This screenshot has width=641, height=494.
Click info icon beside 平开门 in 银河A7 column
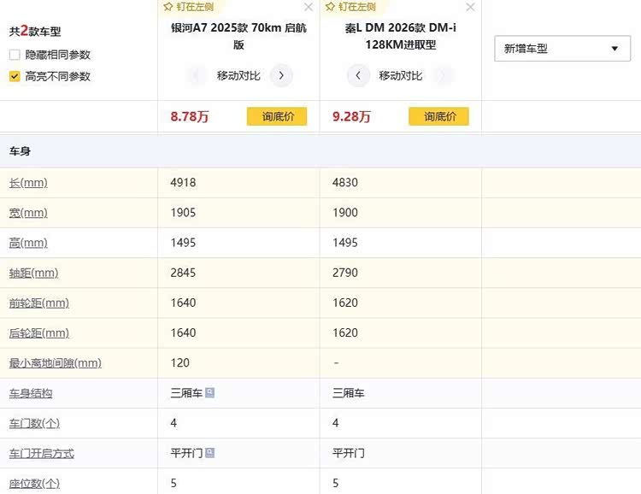pos(210,453)
